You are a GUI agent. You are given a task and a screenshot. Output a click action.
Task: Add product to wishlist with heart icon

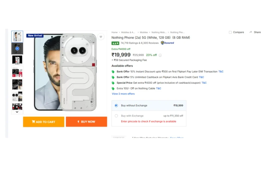[x=101, y=37]
